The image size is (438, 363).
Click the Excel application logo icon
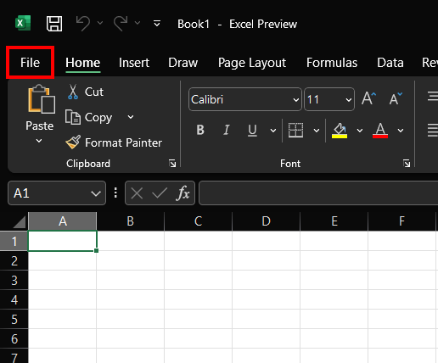[x=23, y=23]
